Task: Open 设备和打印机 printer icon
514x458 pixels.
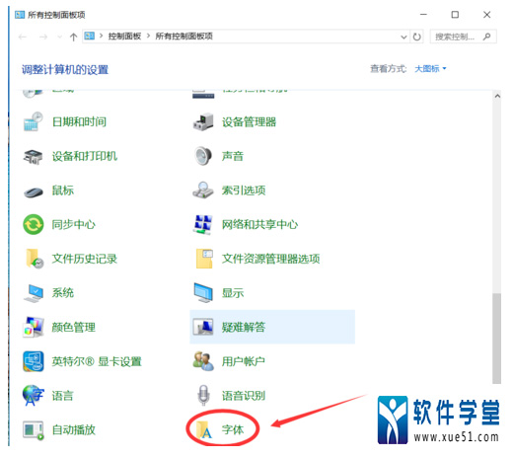Action: point(33,157)
